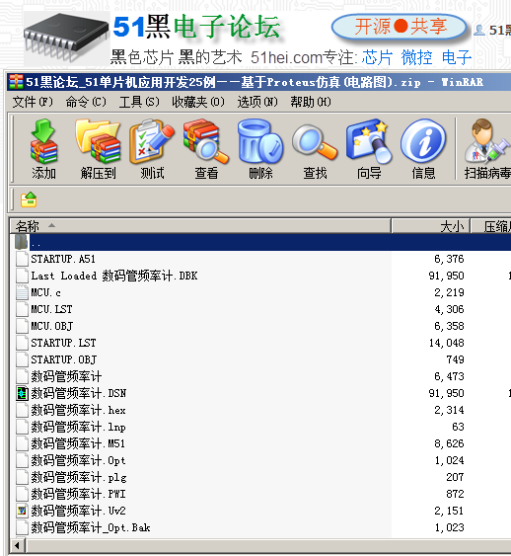This screenshot has width=511, height=556.
Task: Sort files by 名称 column header
Action: point(200,226)
